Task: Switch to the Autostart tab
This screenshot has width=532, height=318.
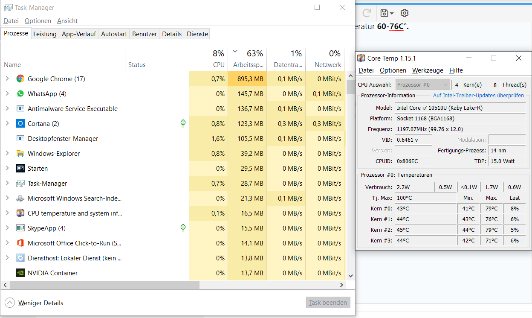Action: pos(114,34)
